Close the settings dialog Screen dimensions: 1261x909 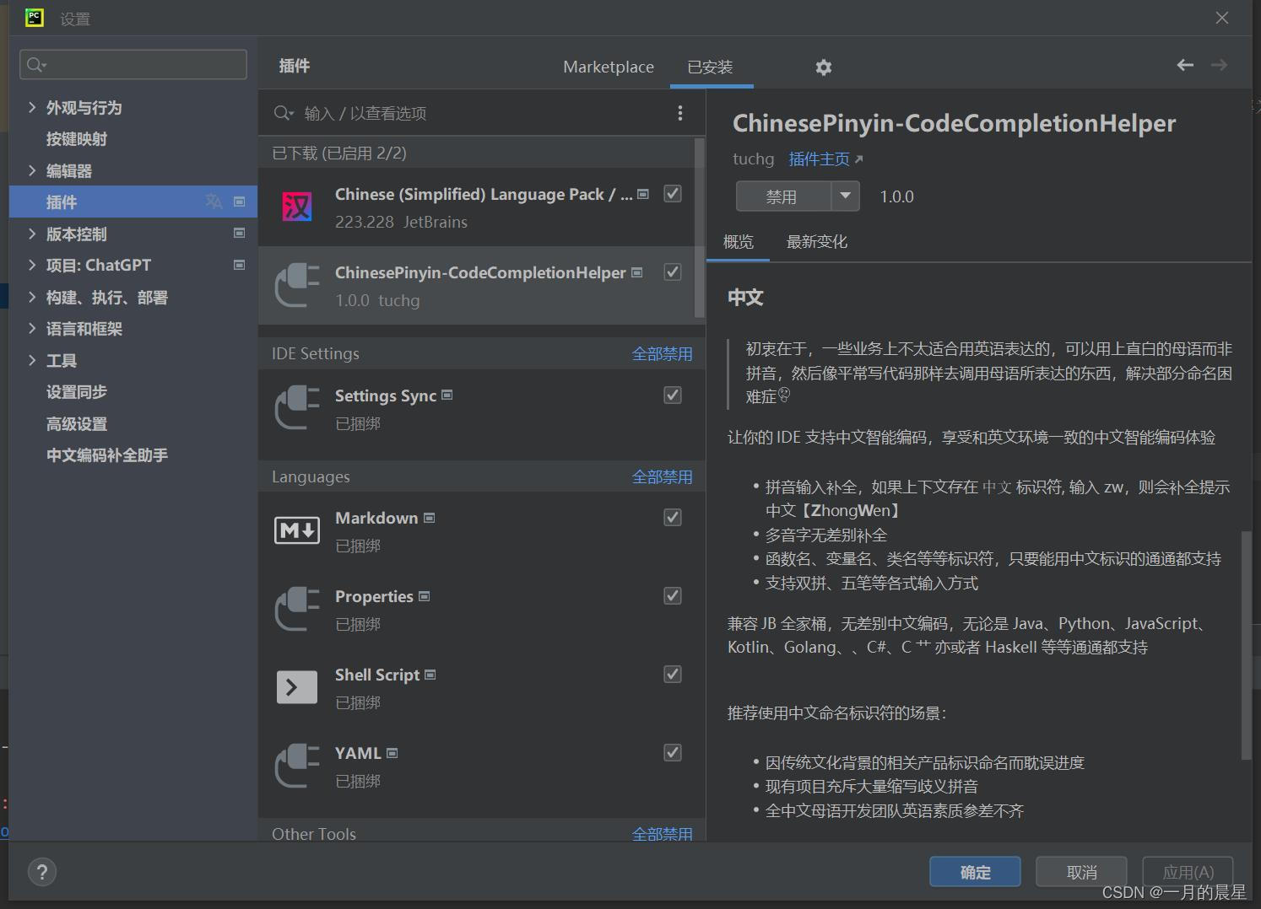pyautogui.click(x=1221, y=18)
